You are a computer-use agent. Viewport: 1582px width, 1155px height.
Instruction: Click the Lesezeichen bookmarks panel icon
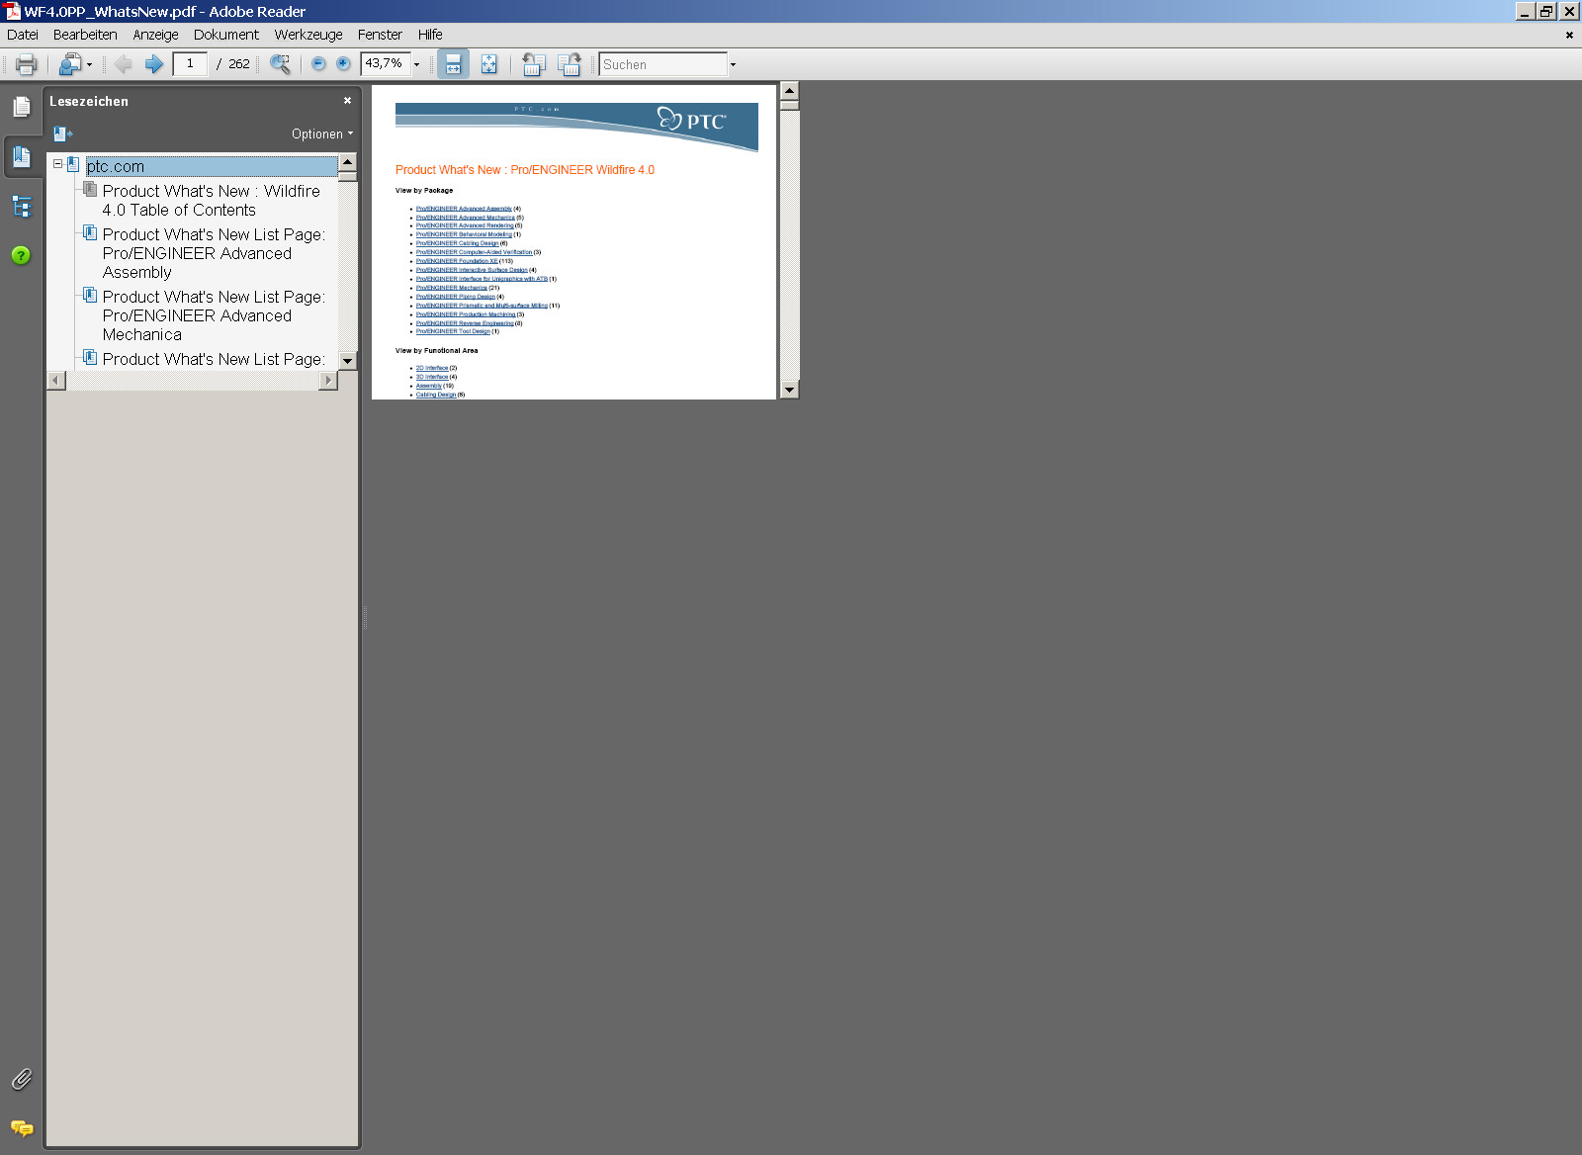pyautogui.click(x=22, y=157)
